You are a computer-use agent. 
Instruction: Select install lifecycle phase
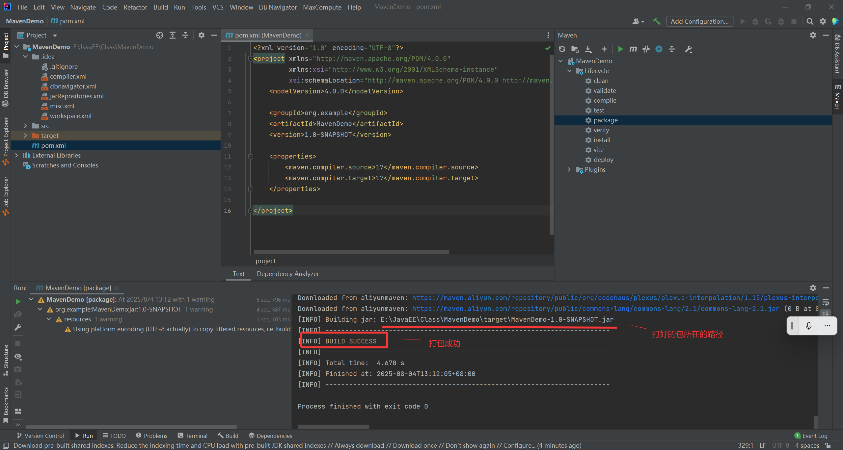[x=602, y=140]
